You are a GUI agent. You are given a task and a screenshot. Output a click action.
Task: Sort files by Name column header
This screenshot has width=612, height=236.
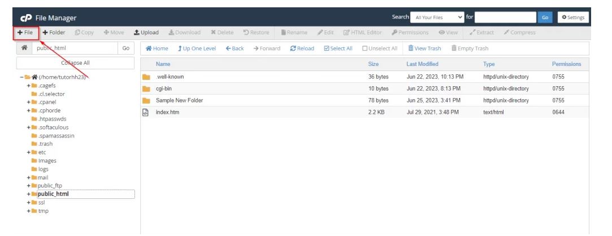[163, 64]
